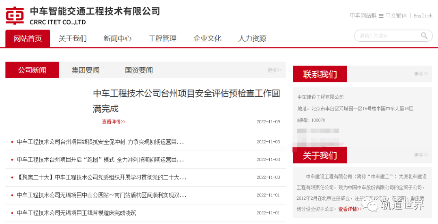The image size is (438, 224).
Task: Click the date 2022-11-09
Action: tap(268, 122)
